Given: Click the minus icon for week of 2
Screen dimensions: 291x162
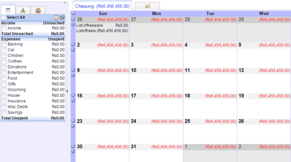Looking at the screenshot, I should coord(73,50).
